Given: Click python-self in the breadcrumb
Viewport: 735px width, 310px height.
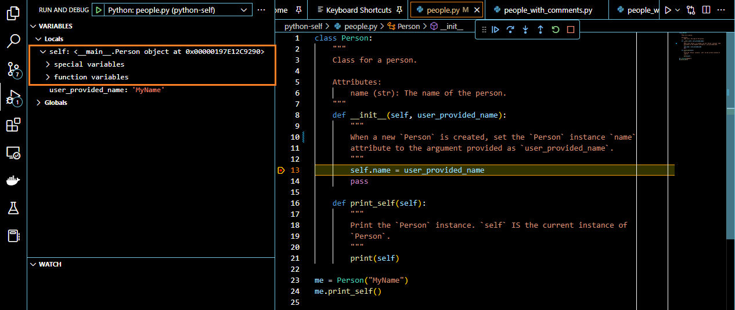Looking at the screenshot, I should pos(303,26).
